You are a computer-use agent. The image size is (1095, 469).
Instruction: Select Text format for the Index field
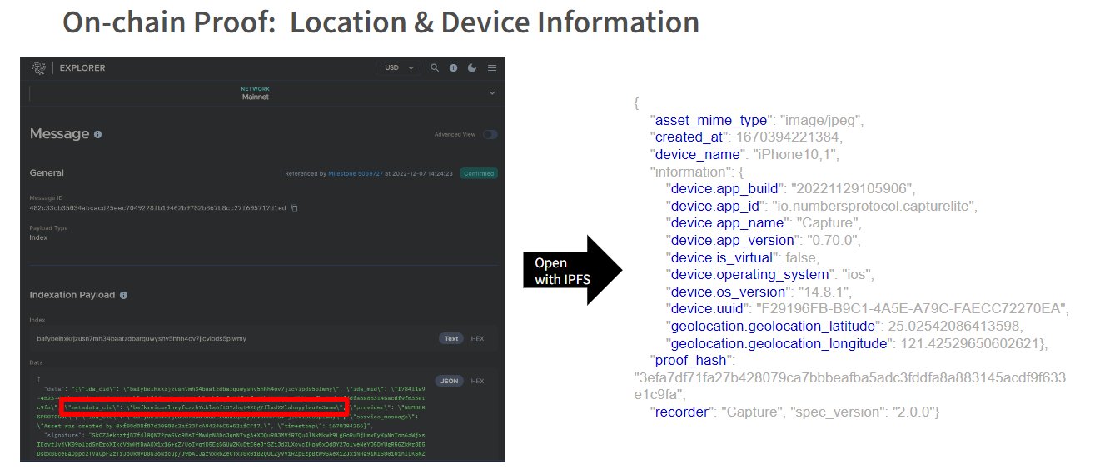point(450,339)
